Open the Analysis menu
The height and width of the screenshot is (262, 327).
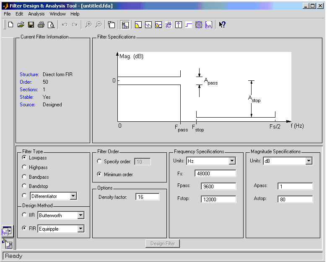tap(36, 14)
